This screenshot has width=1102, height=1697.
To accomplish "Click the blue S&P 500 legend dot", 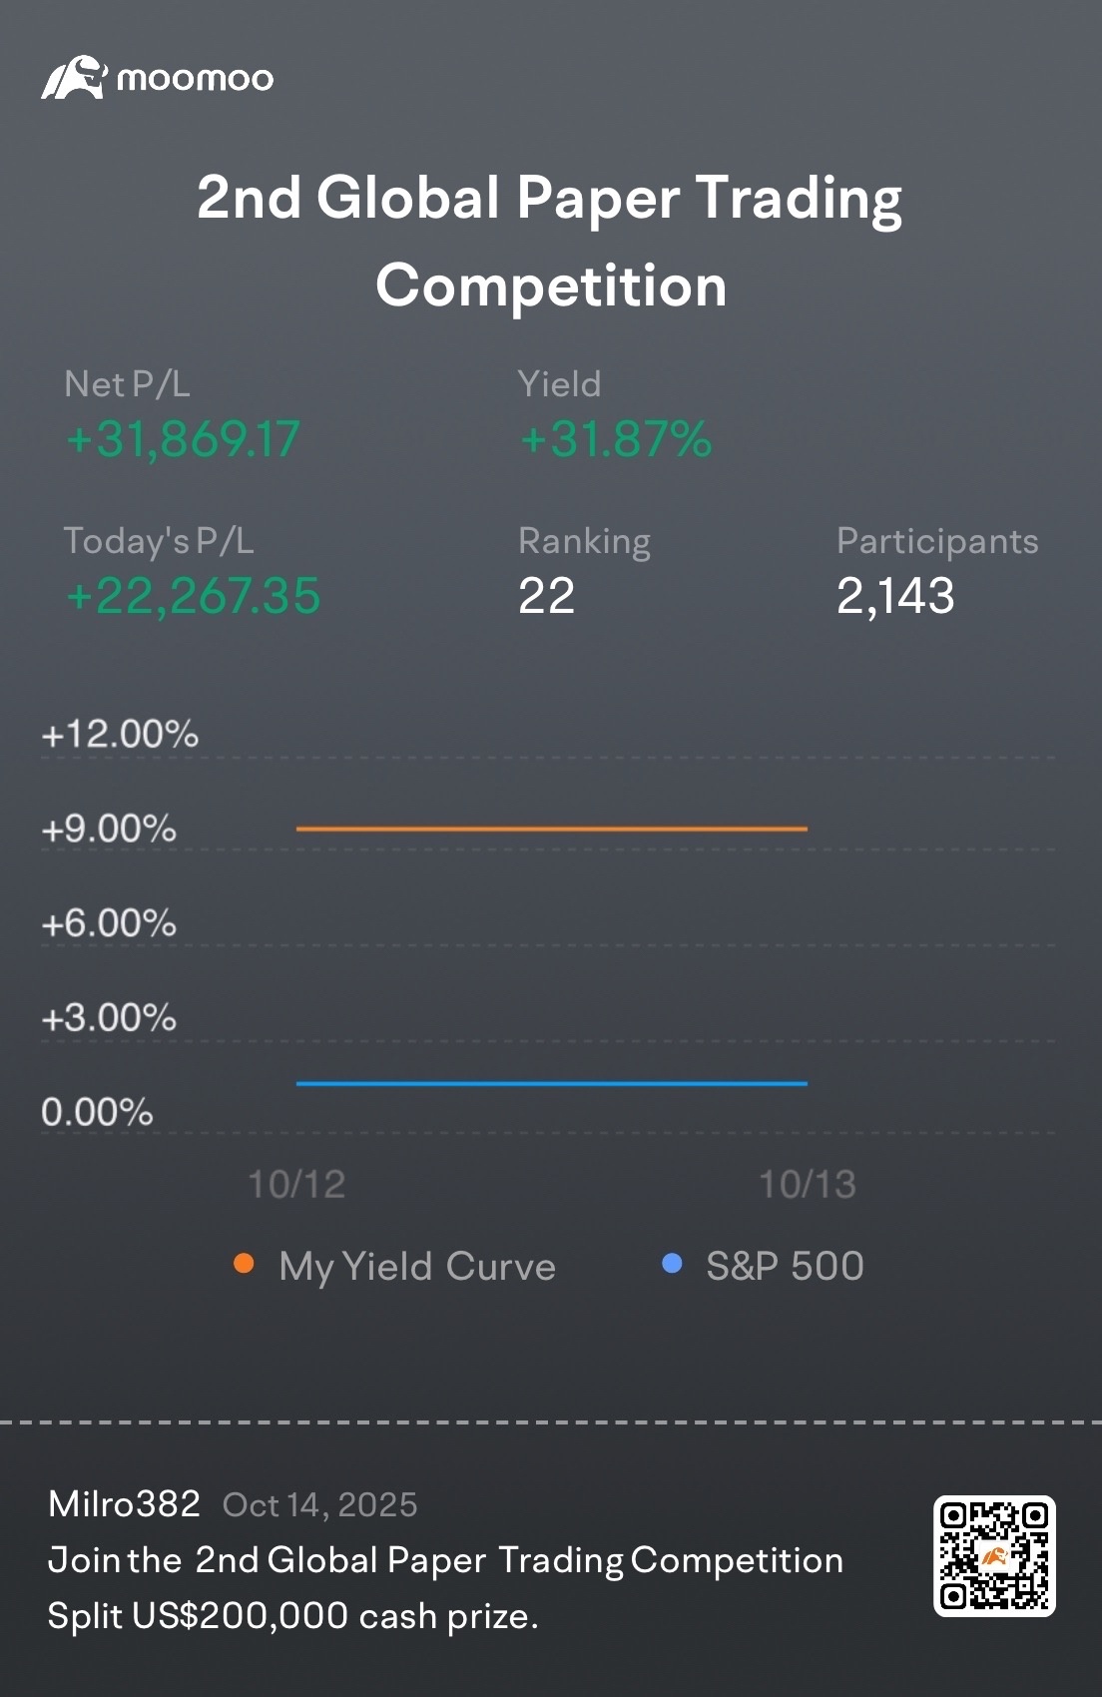I will (672, 1264).
